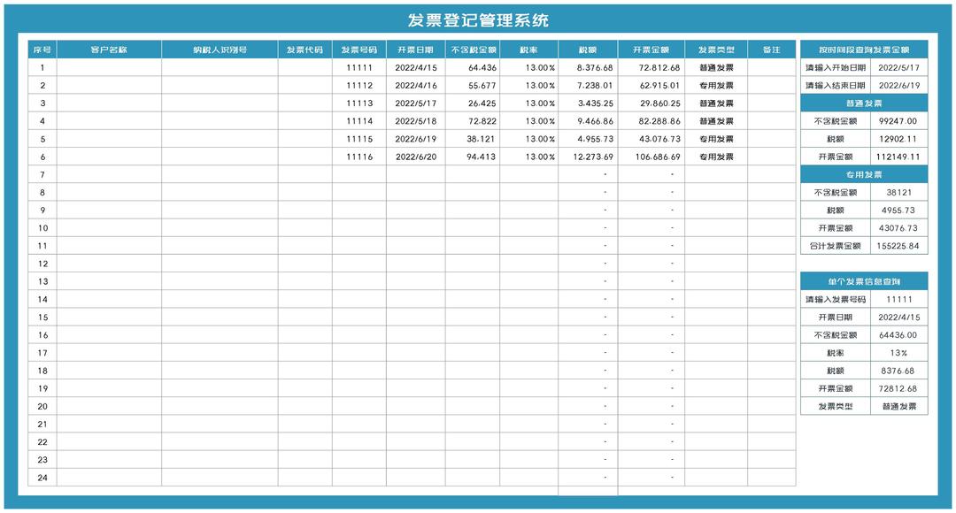Select the tax cell 12,273.69

(x=588, y=157)
